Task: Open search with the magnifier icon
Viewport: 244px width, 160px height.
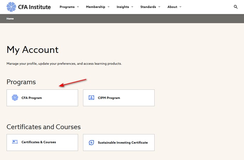Action: [235, 7]
